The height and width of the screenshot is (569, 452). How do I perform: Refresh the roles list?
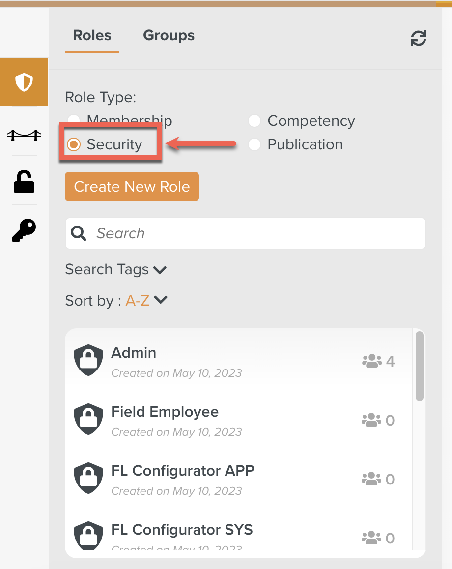(x=418, y=38)
